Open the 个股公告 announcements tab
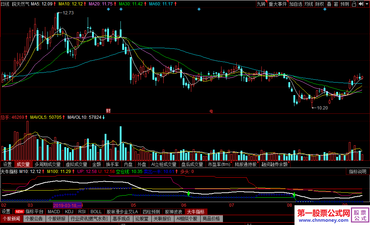The width and height of the screenshot is (370, 225). [34, 219]
